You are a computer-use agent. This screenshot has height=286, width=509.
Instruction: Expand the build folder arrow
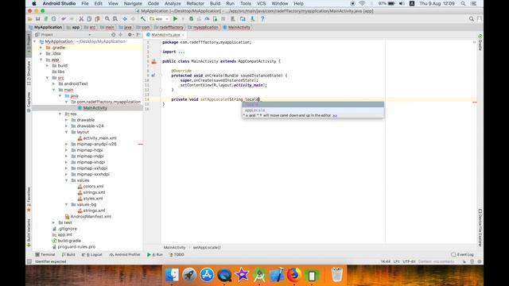48,65
